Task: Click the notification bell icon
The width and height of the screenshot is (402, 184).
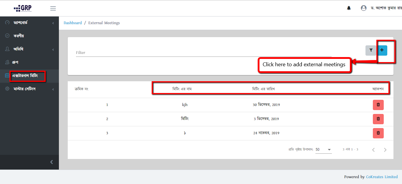Action: click(x=349, y=8)
